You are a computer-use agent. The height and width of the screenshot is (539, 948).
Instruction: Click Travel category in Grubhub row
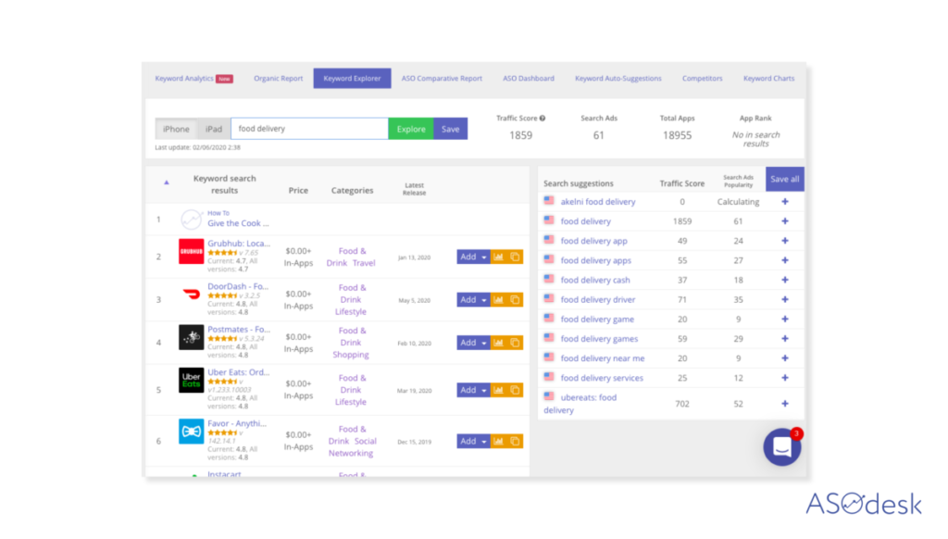click(x=364, y=263)
